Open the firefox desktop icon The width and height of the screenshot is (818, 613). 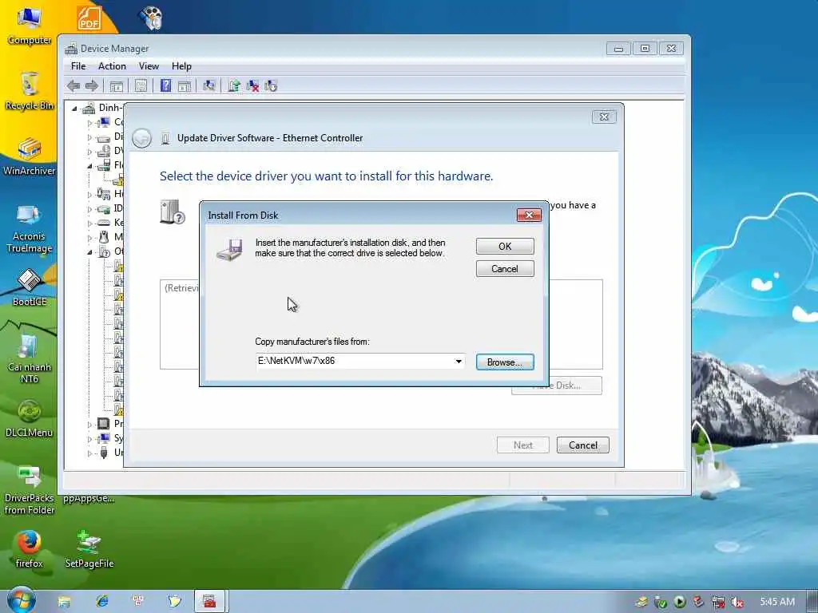30,549
